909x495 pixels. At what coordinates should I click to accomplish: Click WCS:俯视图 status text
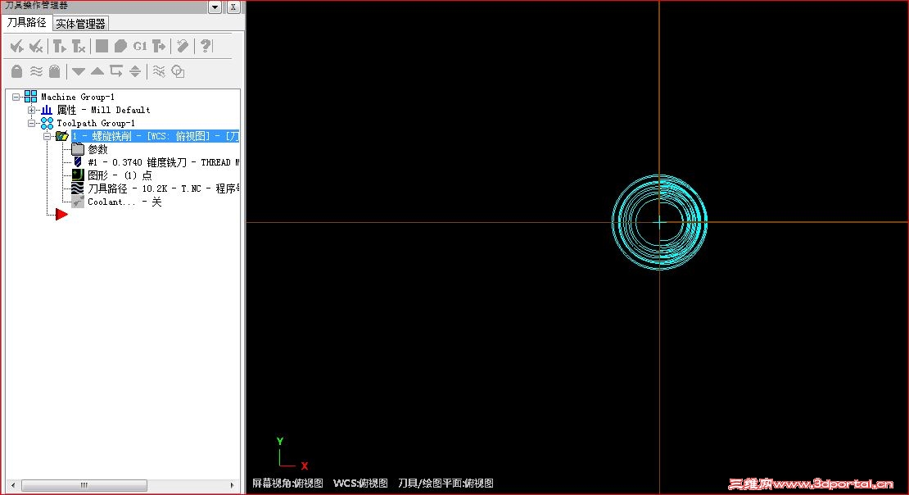(x=360, y=483)
